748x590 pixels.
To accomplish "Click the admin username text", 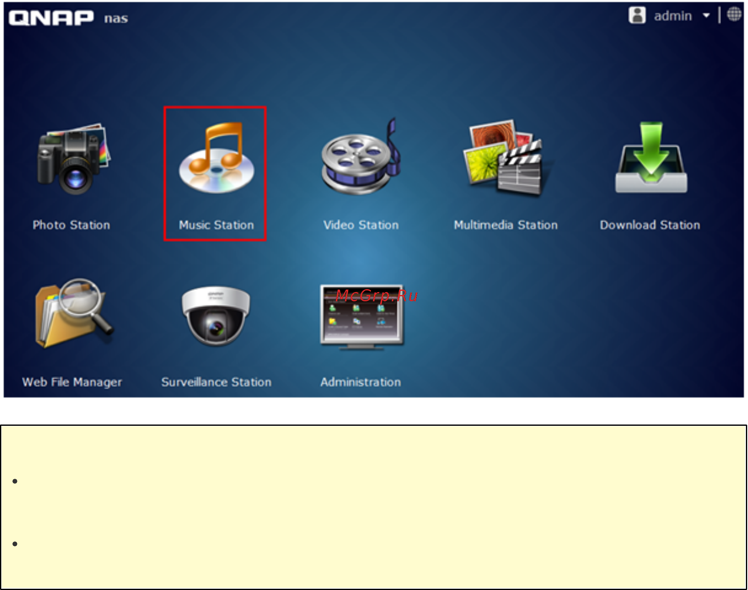I will (673, 16).
